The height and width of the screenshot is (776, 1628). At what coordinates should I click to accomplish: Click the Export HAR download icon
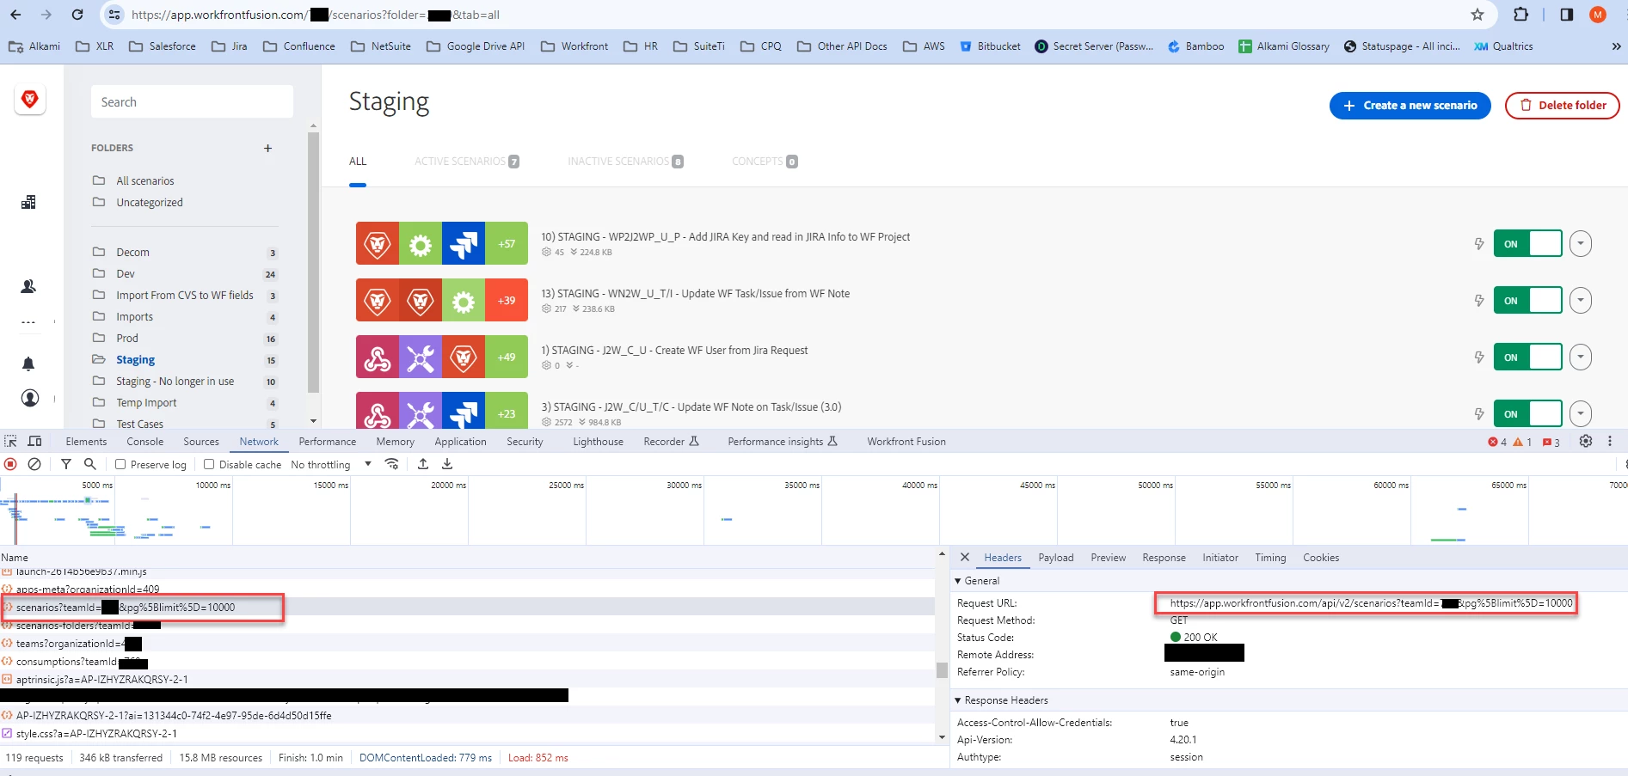447,464
